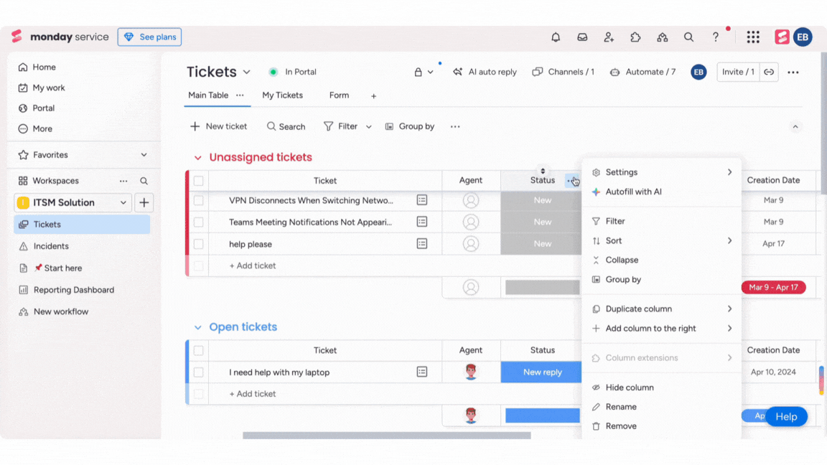
Task: Copy board link icon next to Invite
Action: pyautogui.click(x=769, y=72)
